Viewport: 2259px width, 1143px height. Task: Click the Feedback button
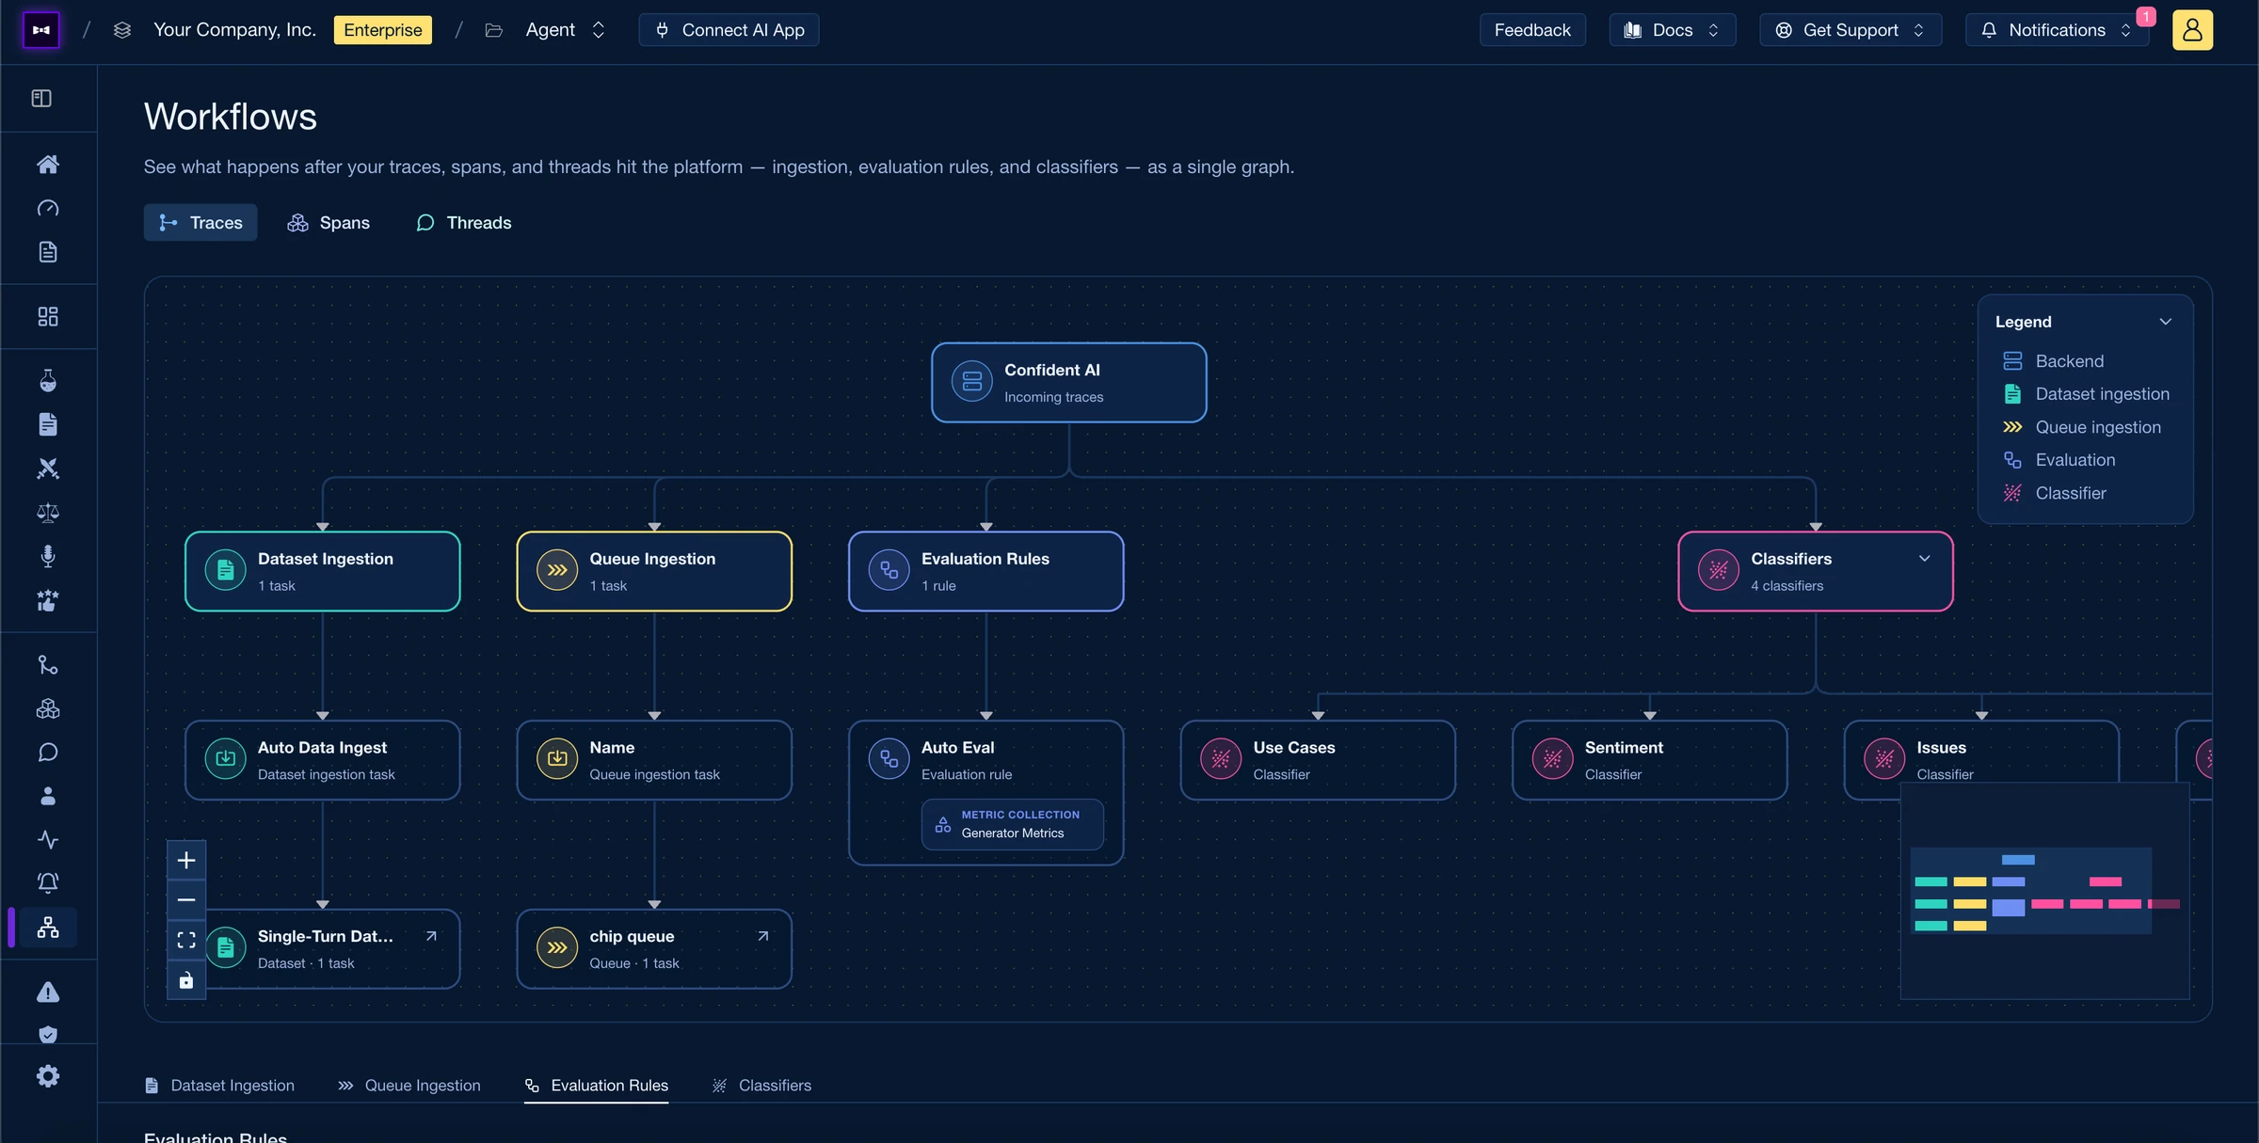coord(1532,30)
